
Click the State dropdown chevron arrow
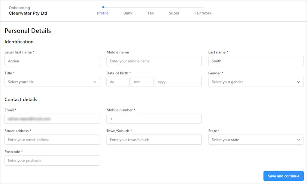(298, 139)
